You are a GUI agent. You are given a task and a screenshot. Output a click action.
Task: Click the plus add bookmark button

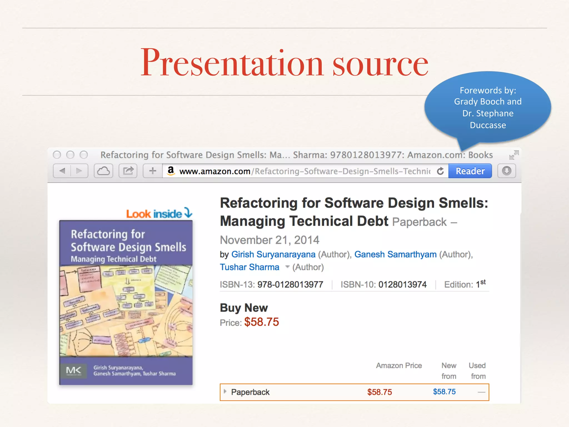point(153,171)
